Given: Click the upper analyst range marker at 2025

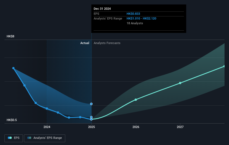Looking at the screenshot, I should [x=91, y=104].
